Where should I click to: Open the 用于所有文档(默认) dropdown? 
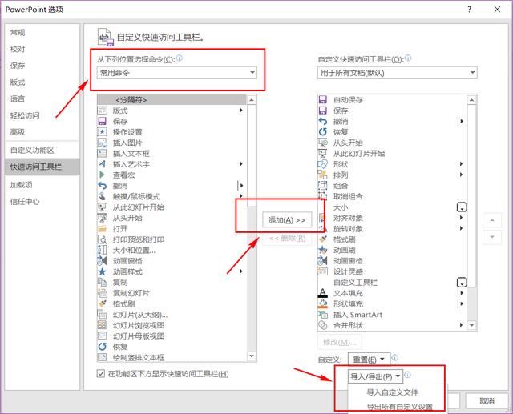pyautogui.click(x=398, y=73)
